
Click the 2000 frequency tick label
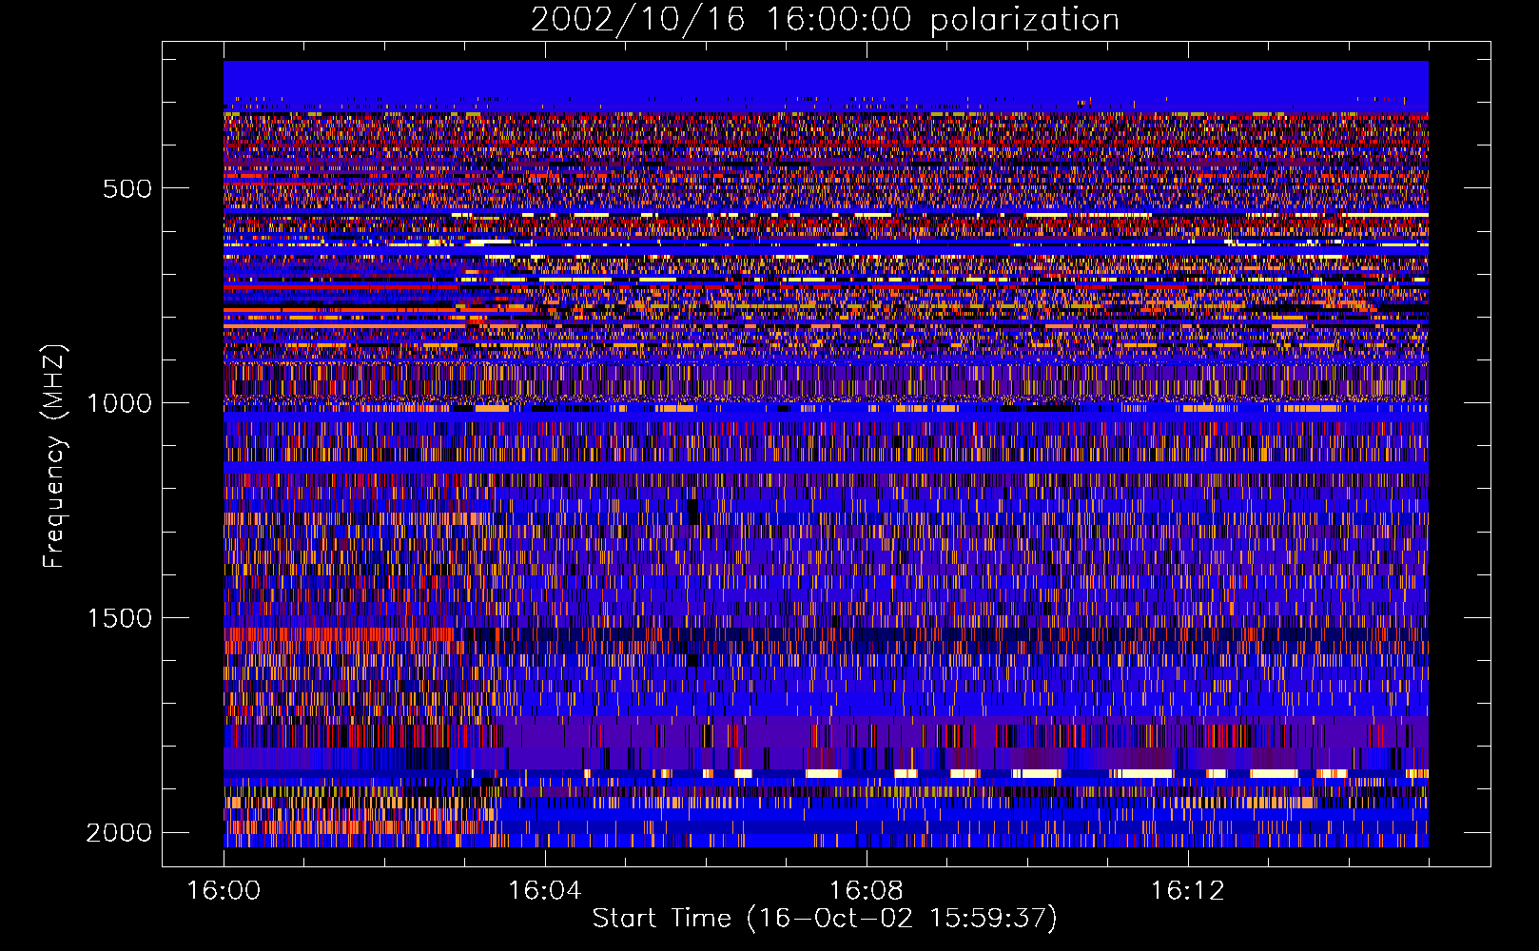coord(119,833)
